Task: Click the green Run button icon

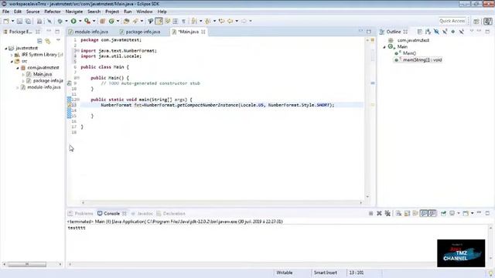Action: coord(73,21)
